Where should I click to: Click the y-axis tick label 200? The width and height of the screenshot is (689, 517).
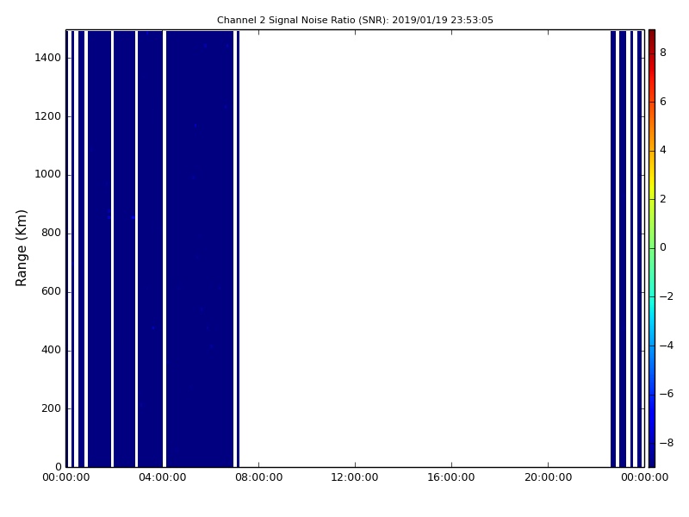[x=51, y=408]
